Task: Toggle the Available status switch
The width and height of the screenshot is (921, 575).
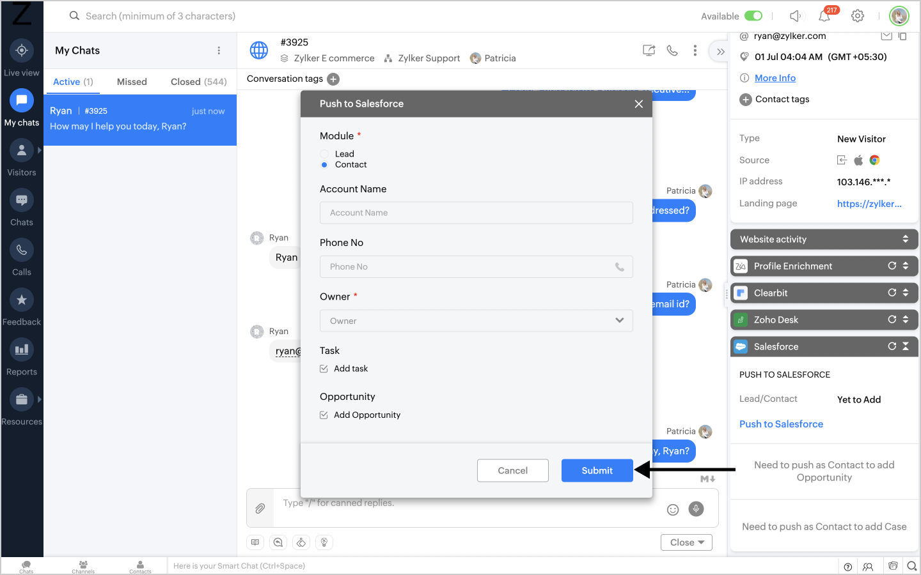Action: tap(753, 16)
